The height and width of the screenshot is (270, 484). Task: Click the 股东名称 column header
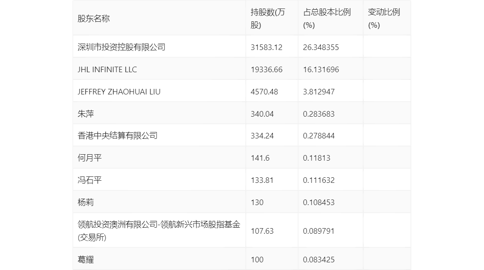click(93, 18)
